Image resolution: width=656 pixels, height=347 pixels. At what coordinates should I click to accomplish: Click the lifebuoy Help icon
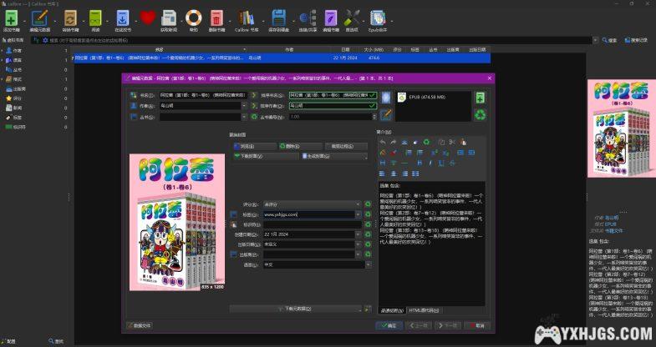tap(194, 18)
